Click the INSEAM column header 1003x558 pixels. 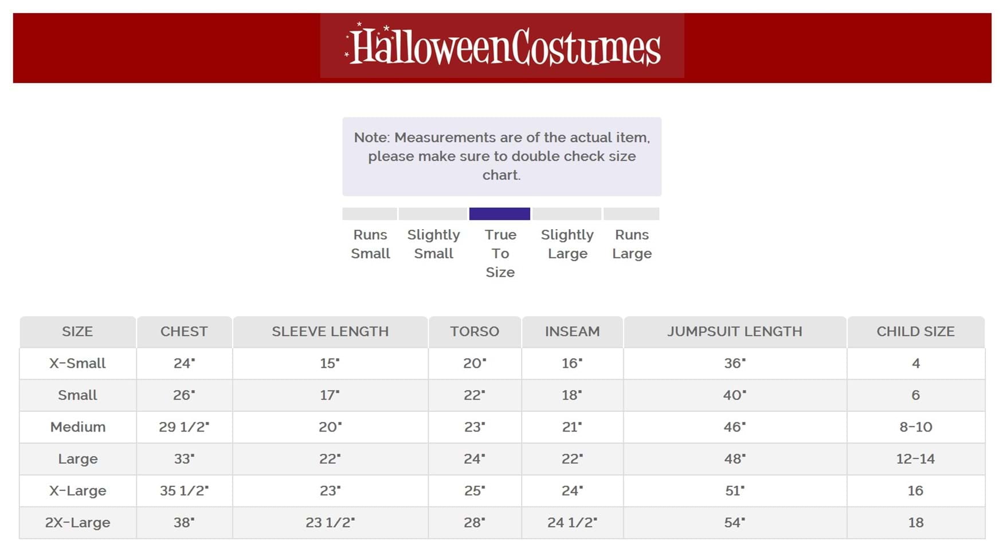pyautogui.click(x=572, y=332)
